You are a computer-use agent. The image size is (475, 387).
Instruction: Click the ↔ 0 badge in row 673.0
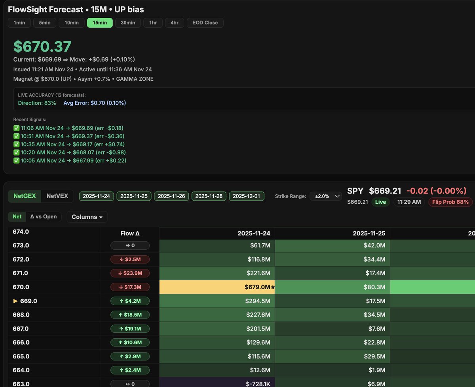[x=130, y=245]
